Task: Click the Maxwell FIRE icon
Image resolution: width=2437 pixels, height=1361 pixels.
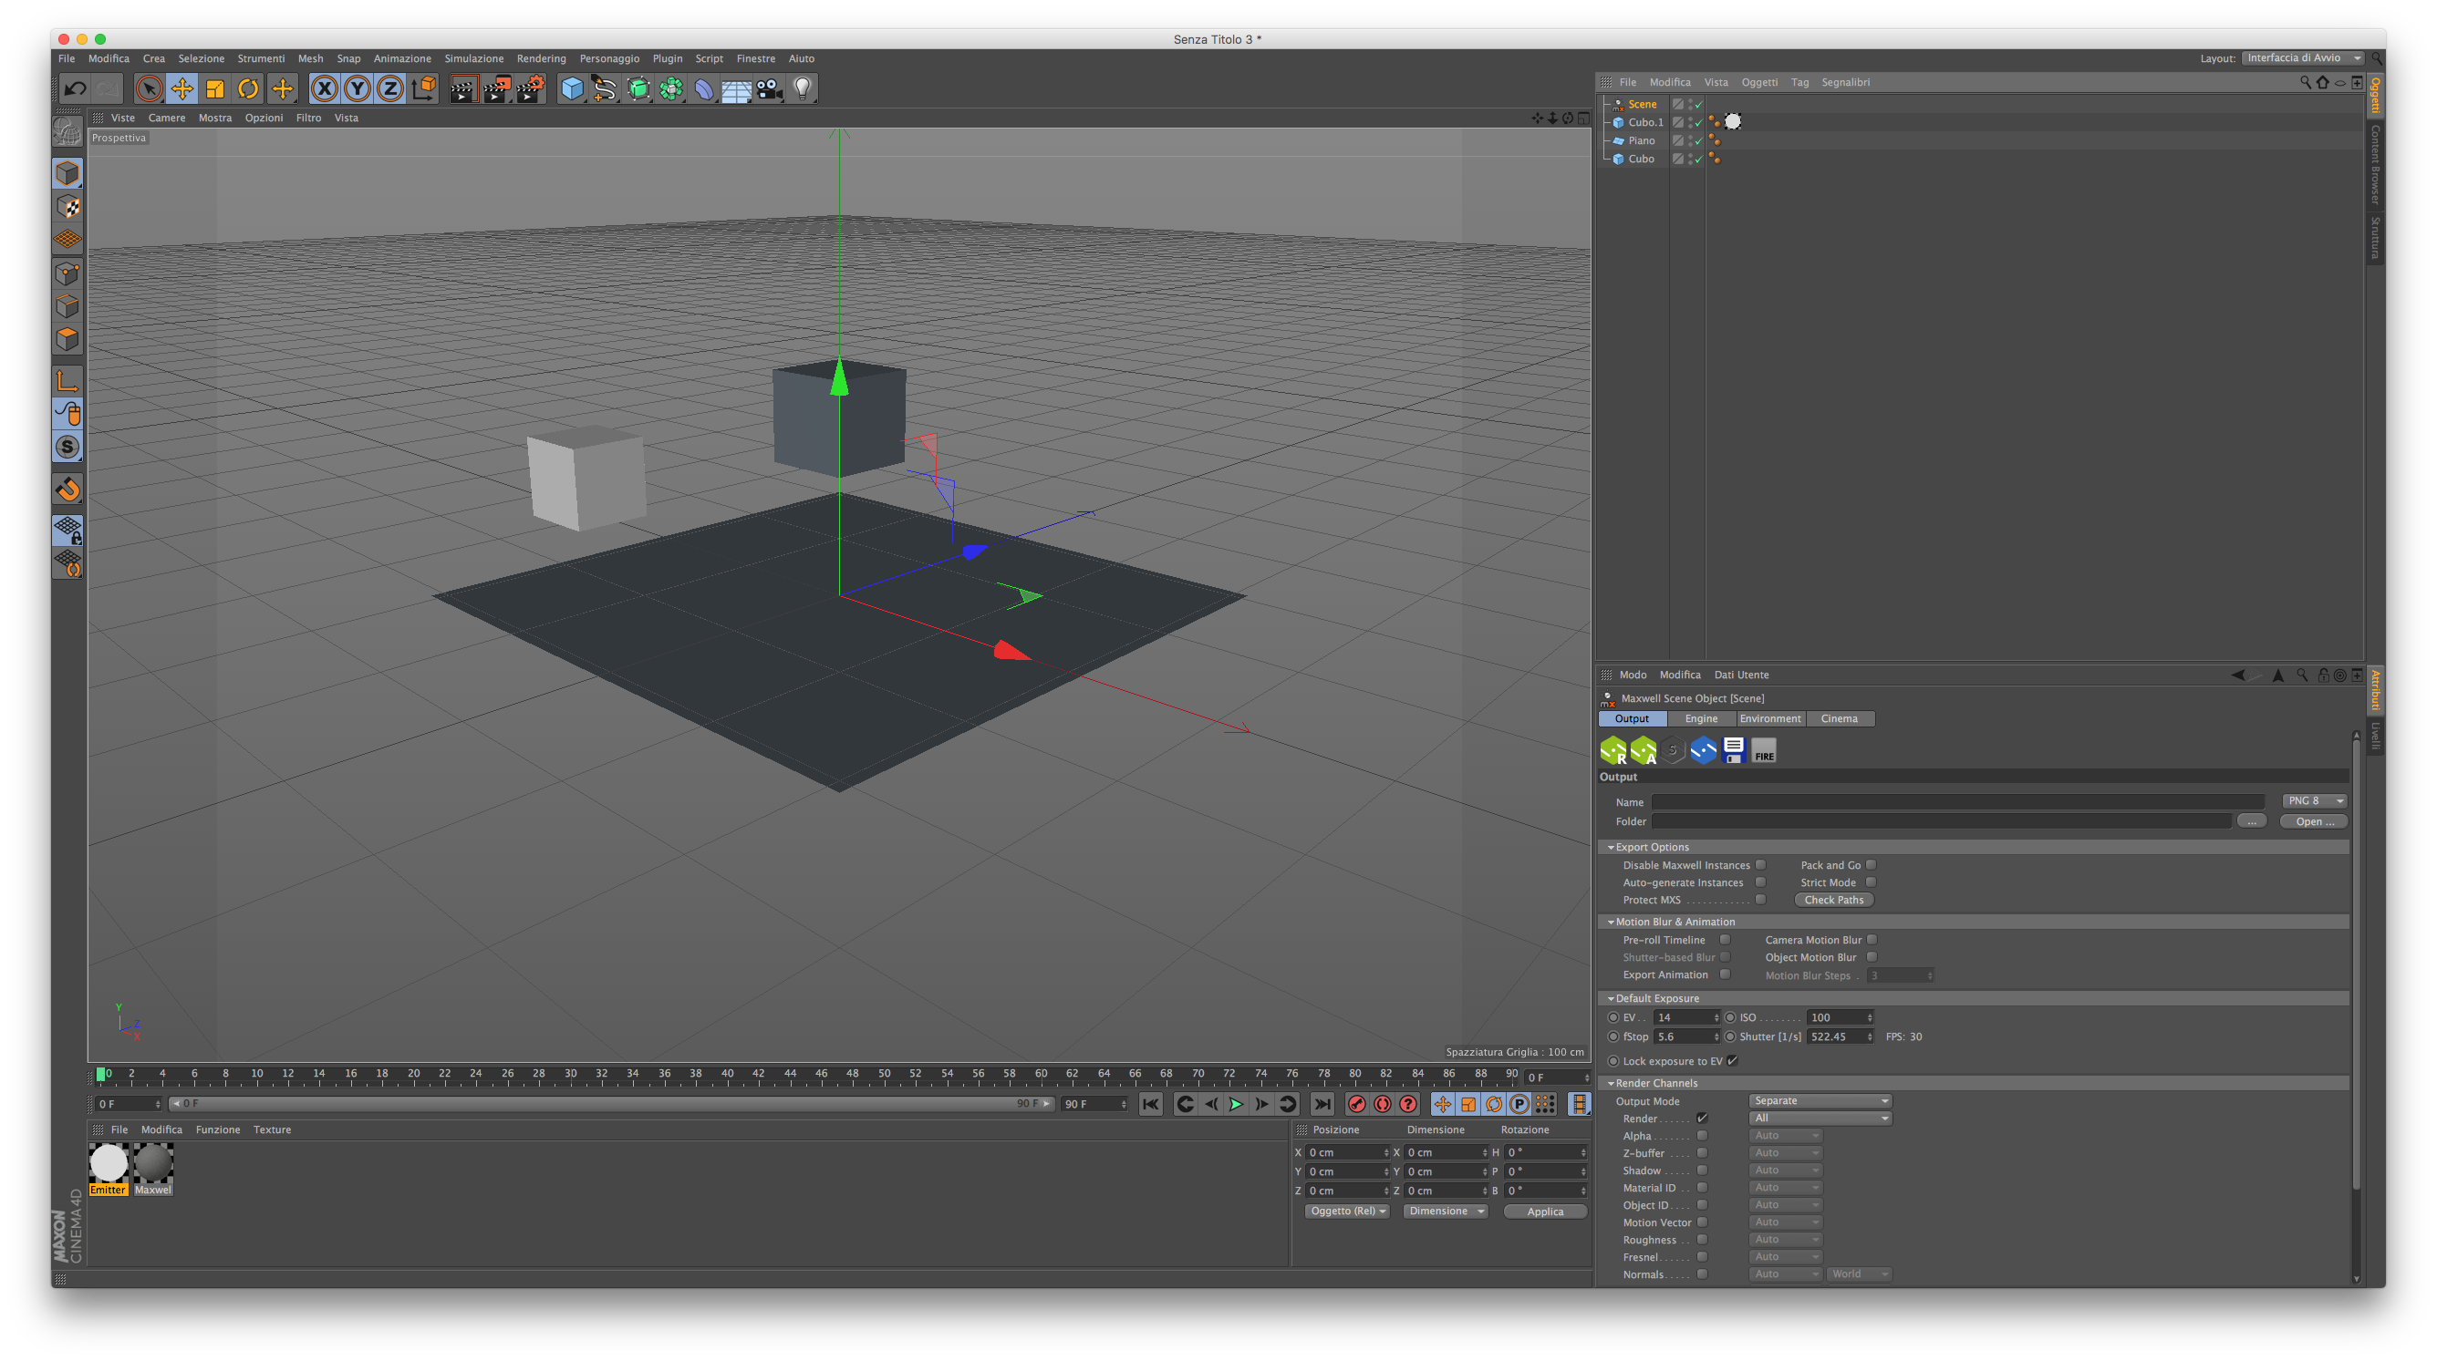Action: point(1763,751)
